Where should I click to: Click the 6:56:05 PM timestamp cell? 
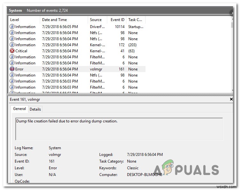pos(60,27)
